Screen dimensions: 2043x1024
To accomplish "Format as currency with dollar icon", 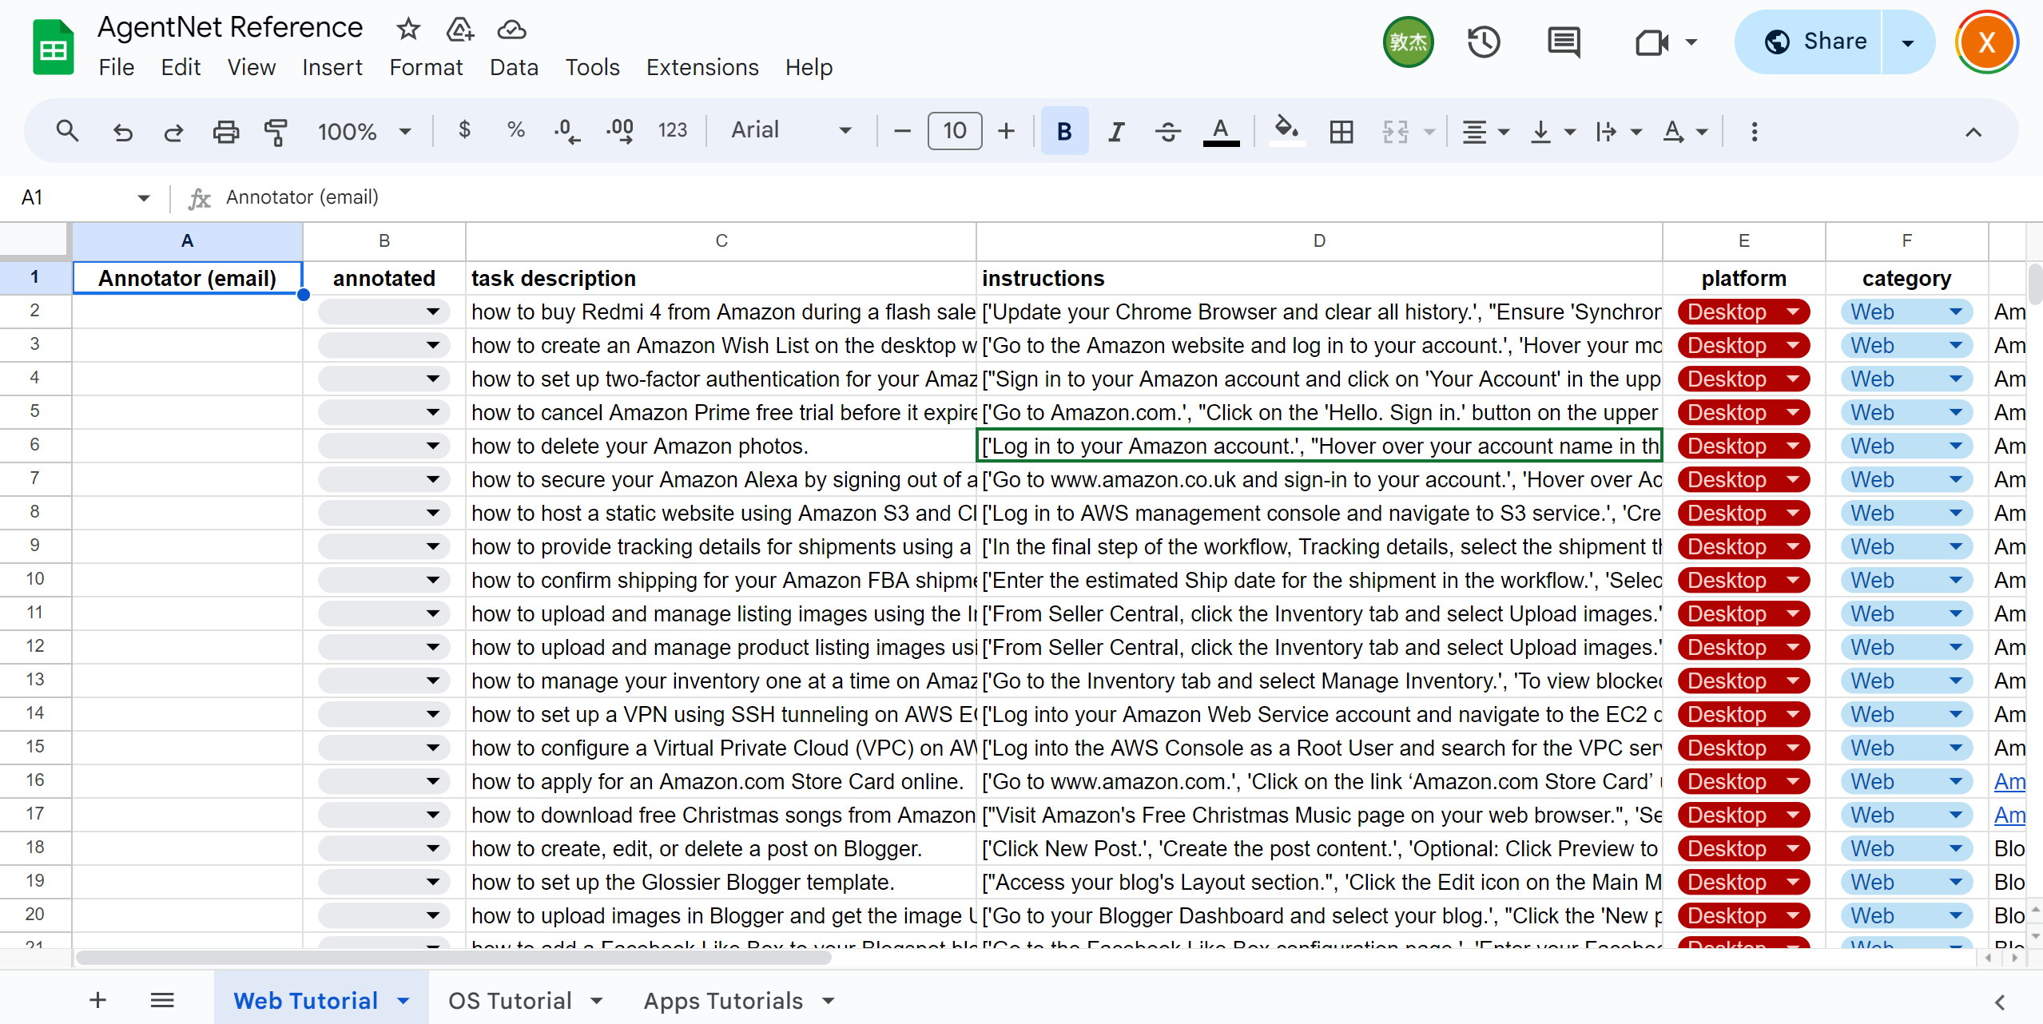I will point(464,129).
